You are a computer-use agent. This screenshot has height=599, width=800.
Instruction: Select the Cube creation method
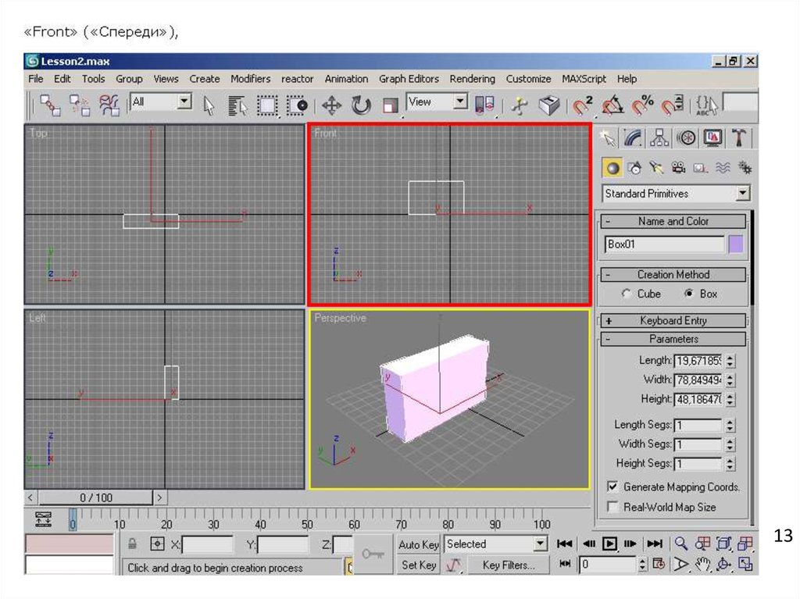[x=627, y=294]
